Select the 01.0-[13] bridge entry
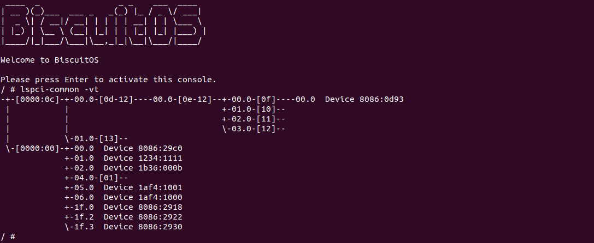This screenshot has height=243, width=594. click(98, 138)
